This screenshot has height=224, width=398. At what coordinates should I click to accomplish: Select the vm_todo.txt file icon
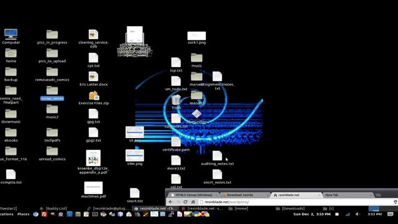click(x=176, y=82)
